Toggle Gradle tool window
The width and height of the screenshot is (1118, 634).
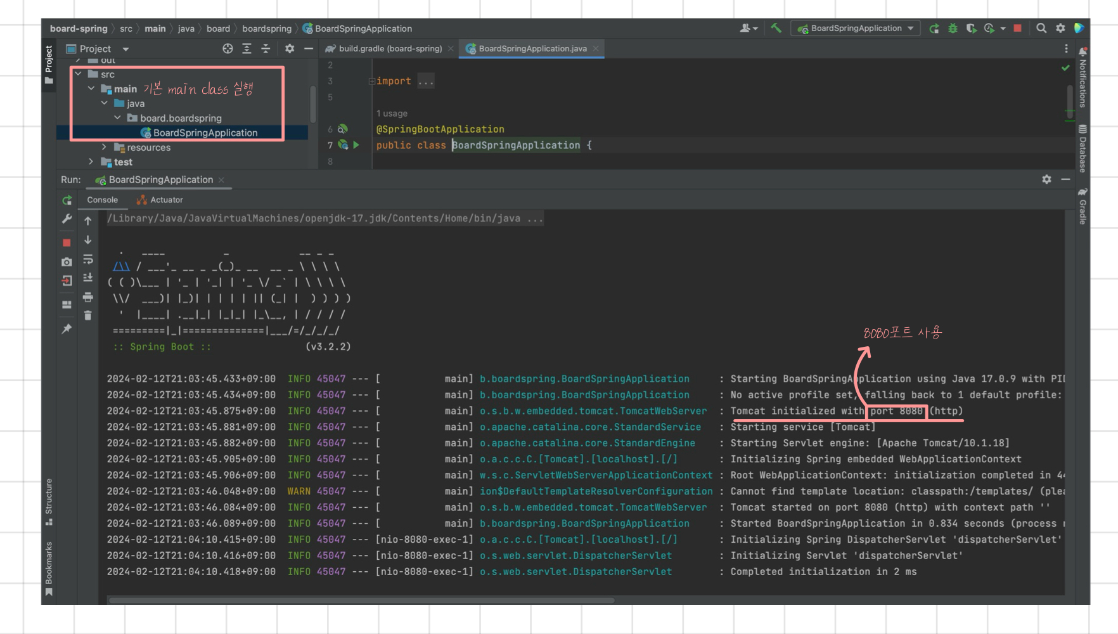1083,206
